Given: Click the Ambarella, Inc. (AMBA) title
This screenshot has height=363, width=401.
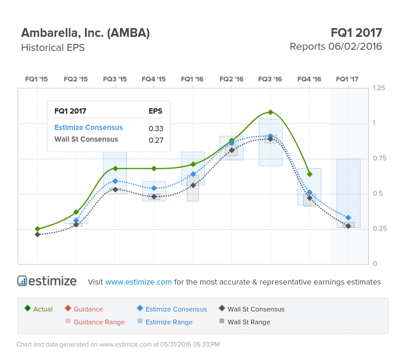Looking at the screenshot, I should (85, 33).
